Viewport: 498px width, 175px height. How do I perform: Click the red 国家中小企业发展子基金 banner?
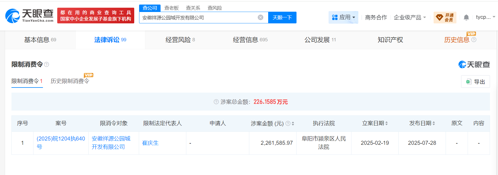tap(96, 16)
